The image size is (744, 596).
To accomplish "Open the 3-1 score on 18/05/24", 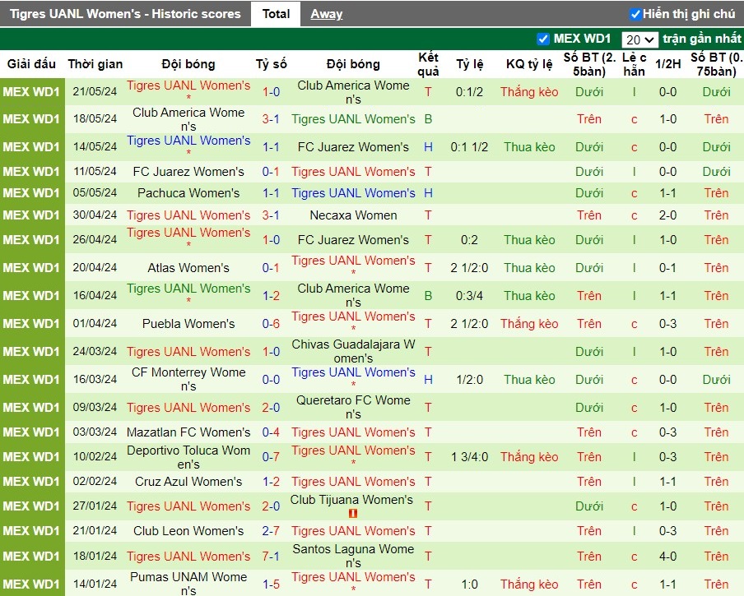I will click(271, 119).
